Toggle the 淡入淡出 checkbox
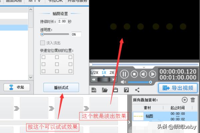 tap(43, 43)
